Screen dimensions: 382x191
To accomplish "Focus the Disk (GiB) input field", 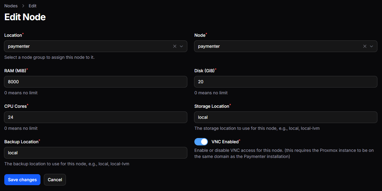I will tap(286, 82).
